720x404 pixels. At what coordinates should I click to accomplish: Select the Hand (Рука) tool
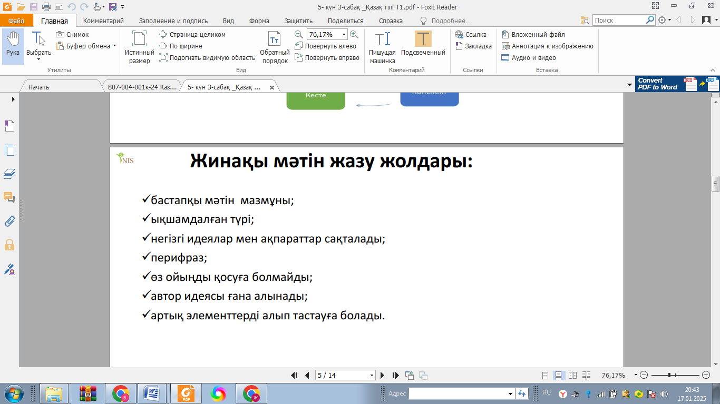coord(13,44)
